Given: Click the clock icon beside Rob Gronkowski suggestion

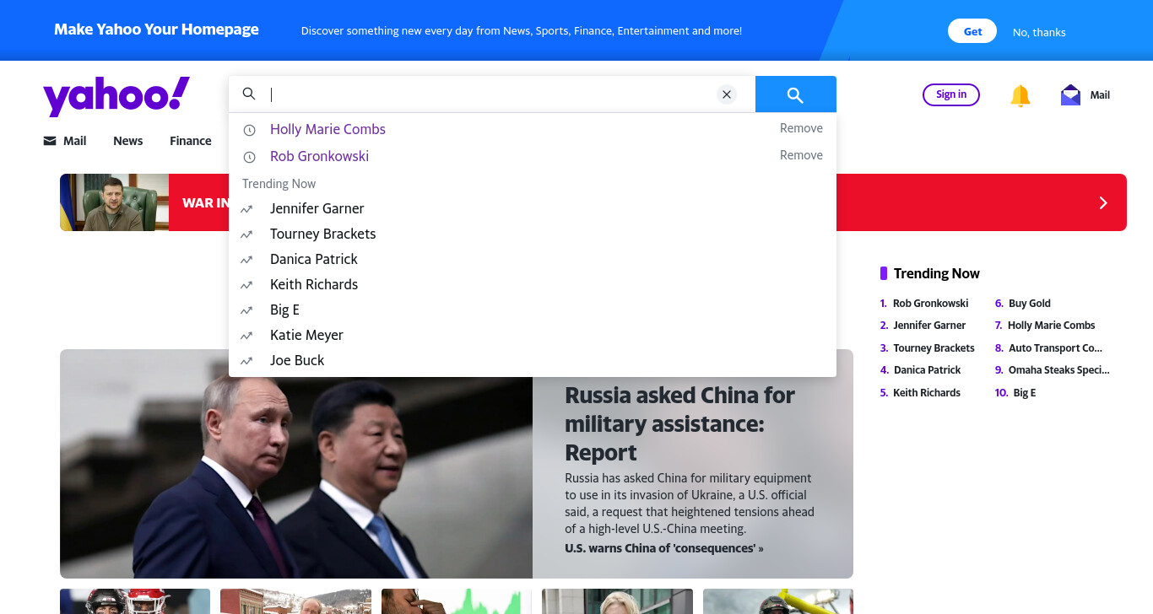Looking at the screenshot, I should click(249, 157).
